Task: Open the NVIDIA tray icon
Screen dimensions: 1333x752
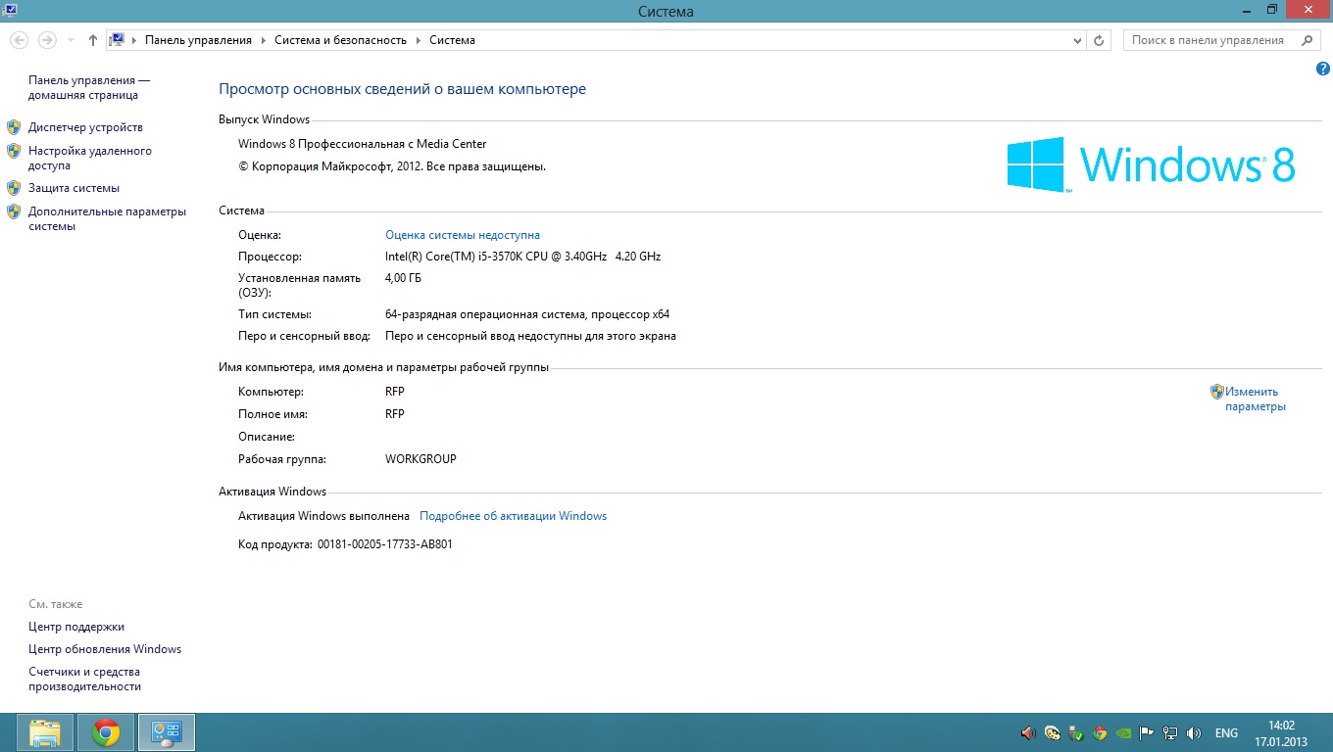Action: [x=1123, y=732]
